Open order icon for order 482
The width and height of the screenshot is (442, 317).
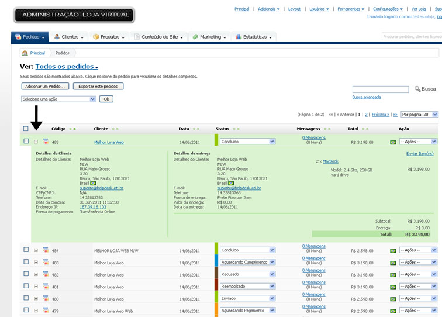(46, 274)
